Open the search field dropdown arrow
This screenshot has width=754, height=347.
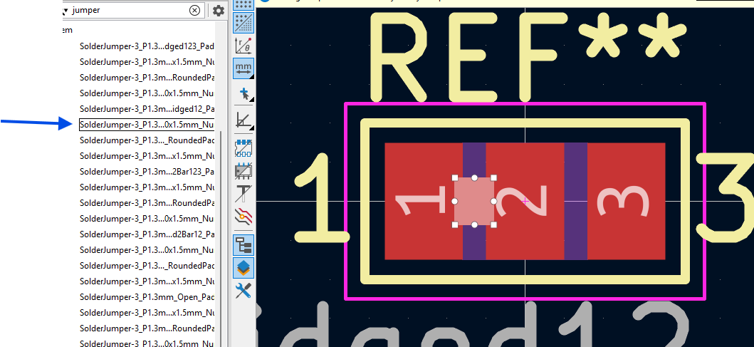point(66,11)
